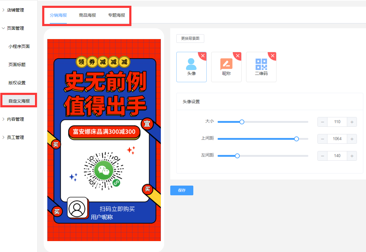Open 版权设置 in the sidebar
Screen dimensions: 366x252
pos(17,83)
